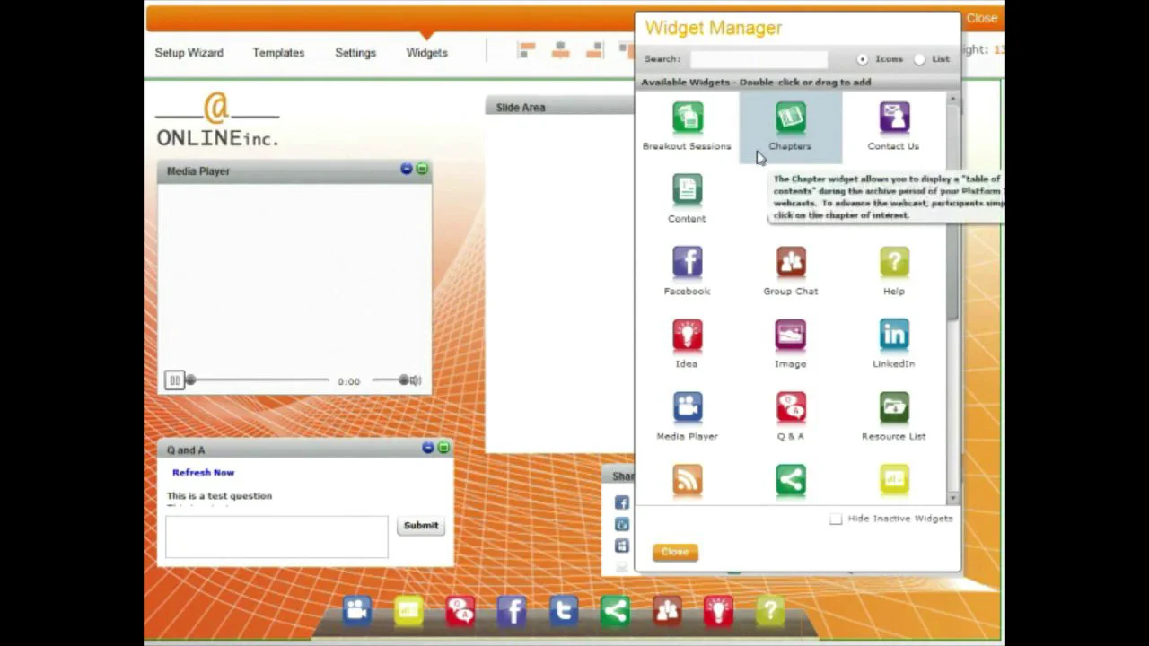
Task: Click the right-align objects toolbar icon
Action: pos(593,51)
